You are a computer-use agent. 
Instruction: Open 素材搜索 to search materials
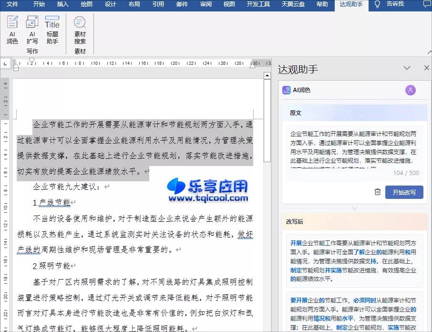80,30
